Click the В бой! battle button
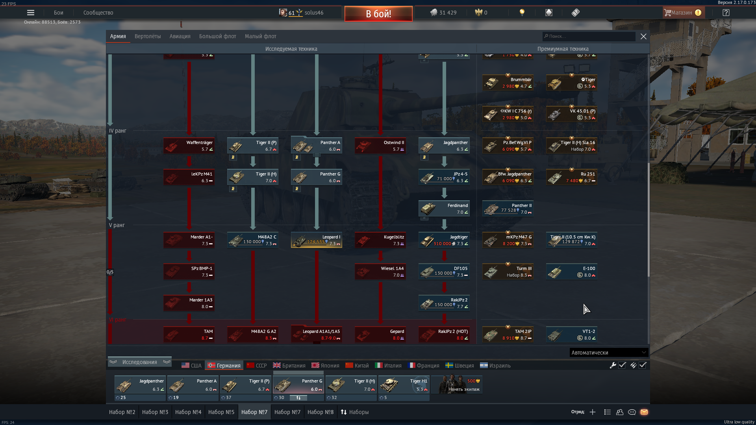The height and width of the screenshot is (425, 756). click(378, 14)
